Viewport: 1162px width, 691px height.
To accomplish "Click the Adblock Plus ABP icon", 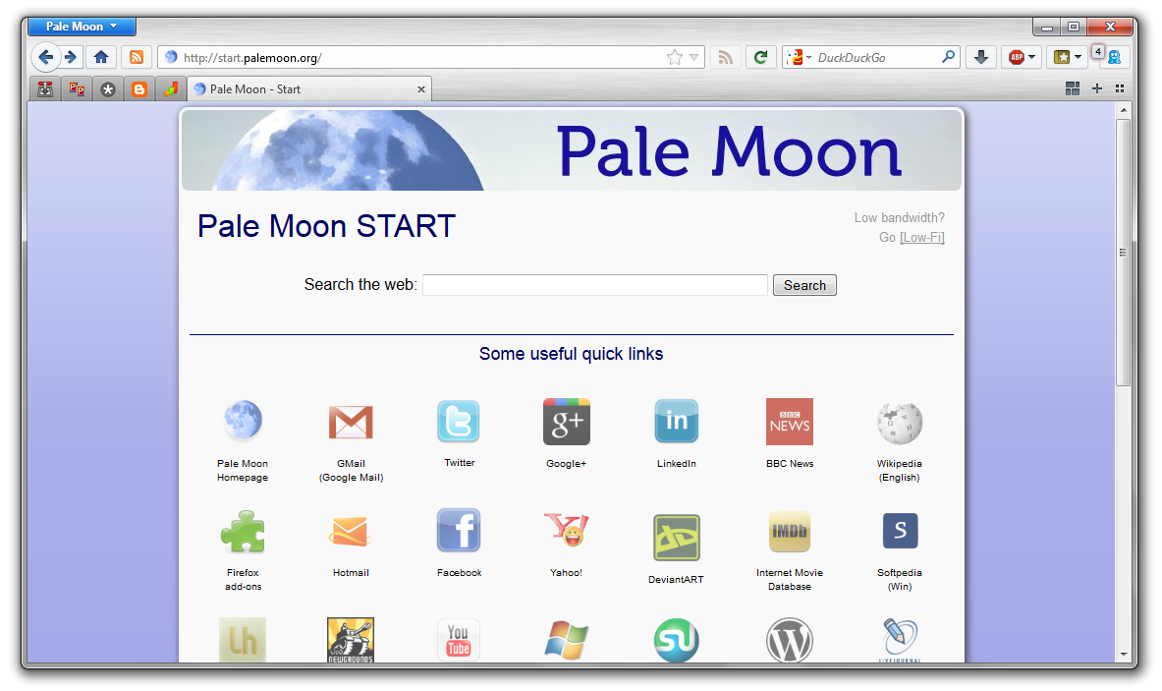I will (1017, 57).
